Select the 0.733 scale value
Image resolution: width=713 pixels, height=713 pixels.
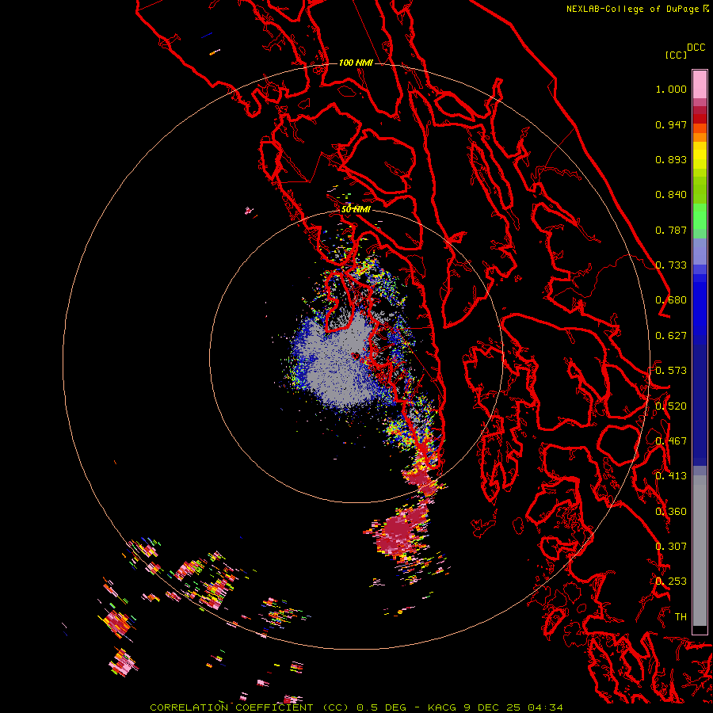[671, 265]
